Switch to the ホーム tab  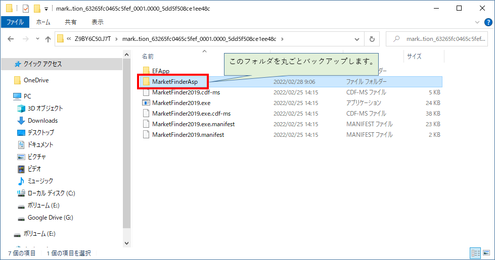coord(43,22)
